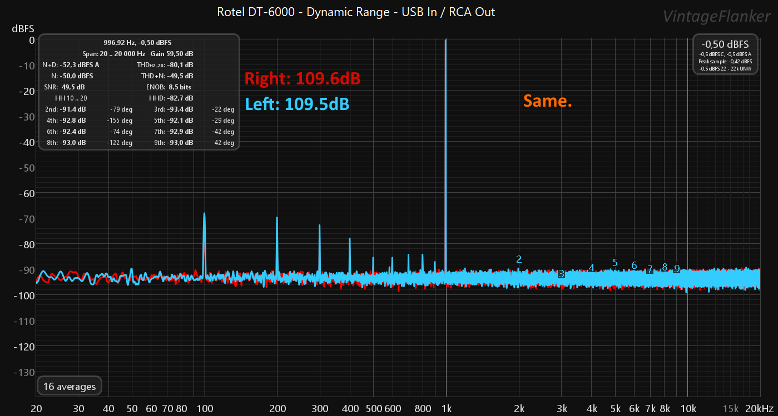The image size is (778, 416).
Task: Click the 'dBFS' vertical axis unit label
Action: tap(23, 28)
